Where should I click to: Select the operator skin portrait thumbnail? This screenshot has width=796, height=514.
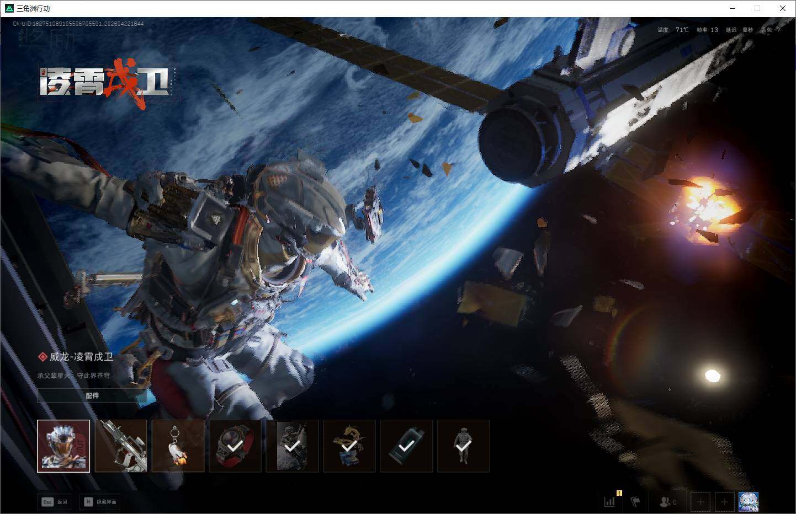pyautogui.click(x=63, y=446)
